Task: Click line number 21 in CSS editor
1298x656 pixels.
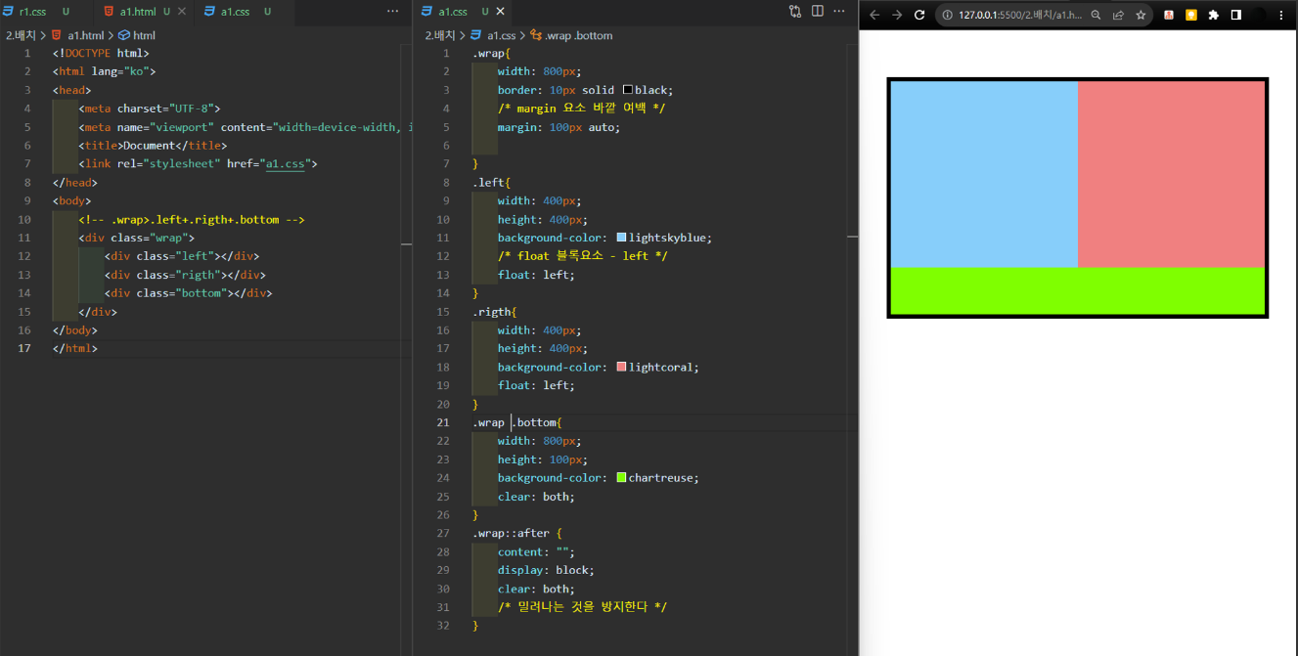Action: point(443,422)
